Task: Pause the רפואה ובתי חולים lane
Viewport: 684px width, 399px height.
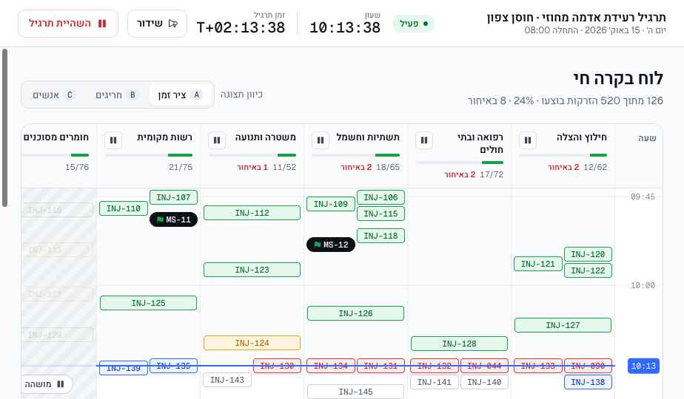Action: (x=424, y=140)
